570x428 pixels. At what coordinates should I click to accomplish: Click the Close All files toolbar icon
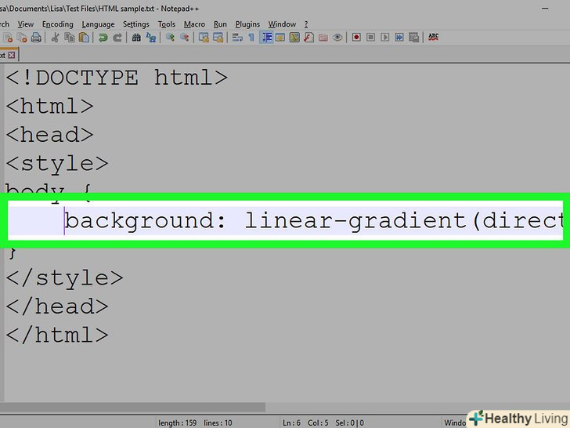pos(22,37)
